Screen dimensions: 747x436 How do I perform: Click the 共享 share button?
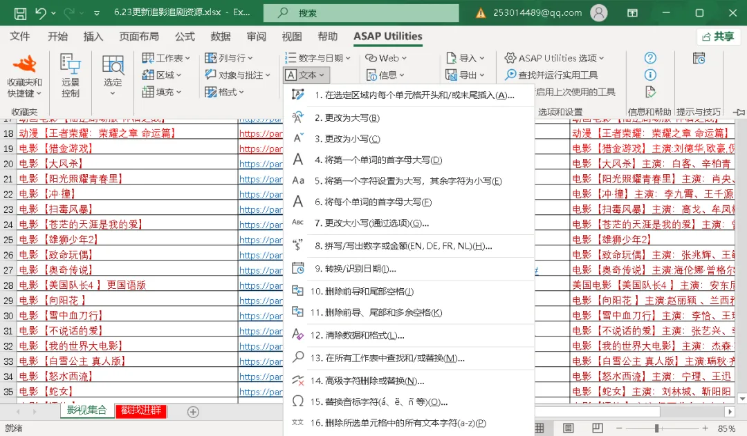pyautogui.click(x=719, y=36)
